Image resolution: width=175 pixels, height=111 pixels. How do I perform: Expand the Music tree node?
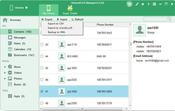[x=5, y=67]
